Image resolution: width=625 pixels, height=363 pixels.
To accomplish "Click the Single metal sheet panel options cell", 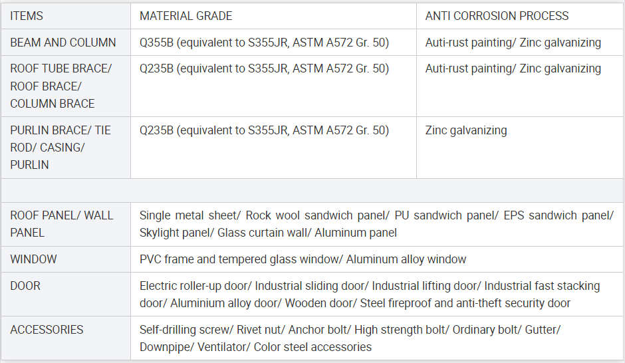I will coord(376,224).
